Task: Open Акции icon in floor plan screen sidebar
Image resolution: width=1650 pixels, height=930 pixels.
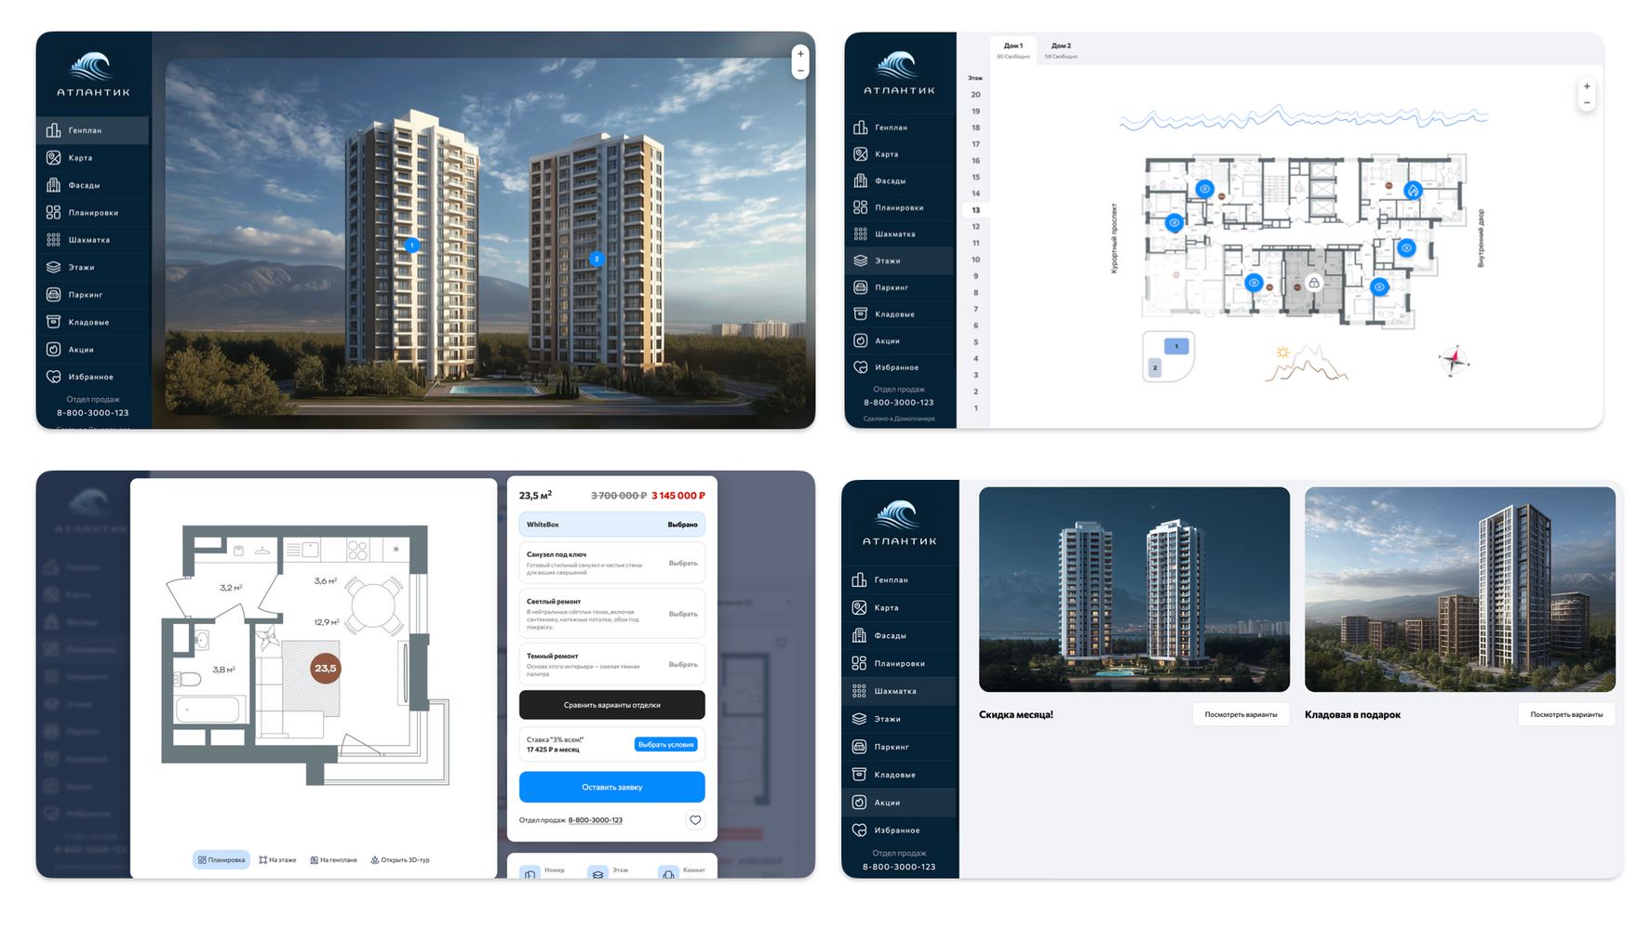Action: [861, 340]
